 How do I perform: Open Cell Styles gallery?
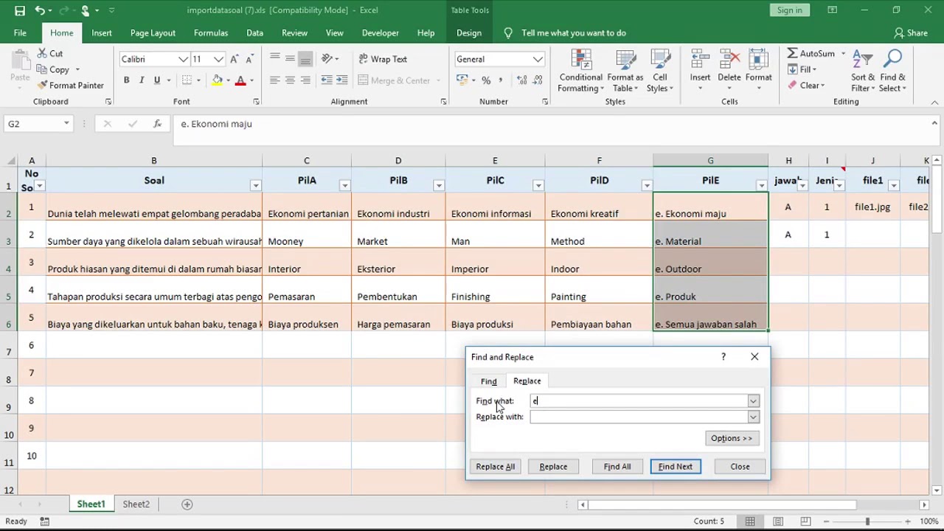click(660, 72)
